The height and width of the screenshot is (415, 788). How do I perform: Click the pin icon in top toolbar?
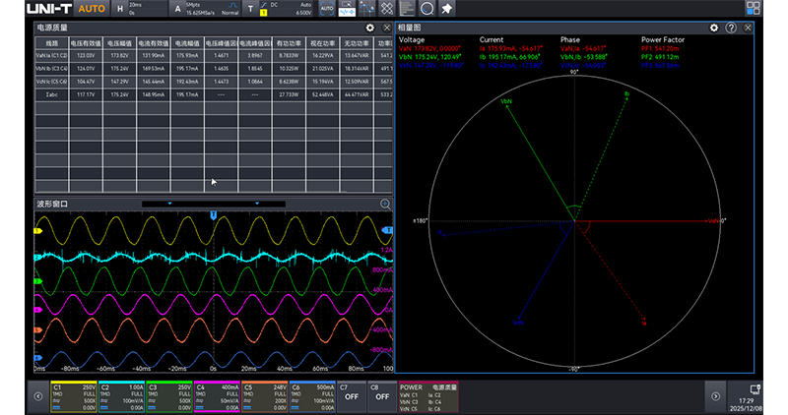pos(445,9)
